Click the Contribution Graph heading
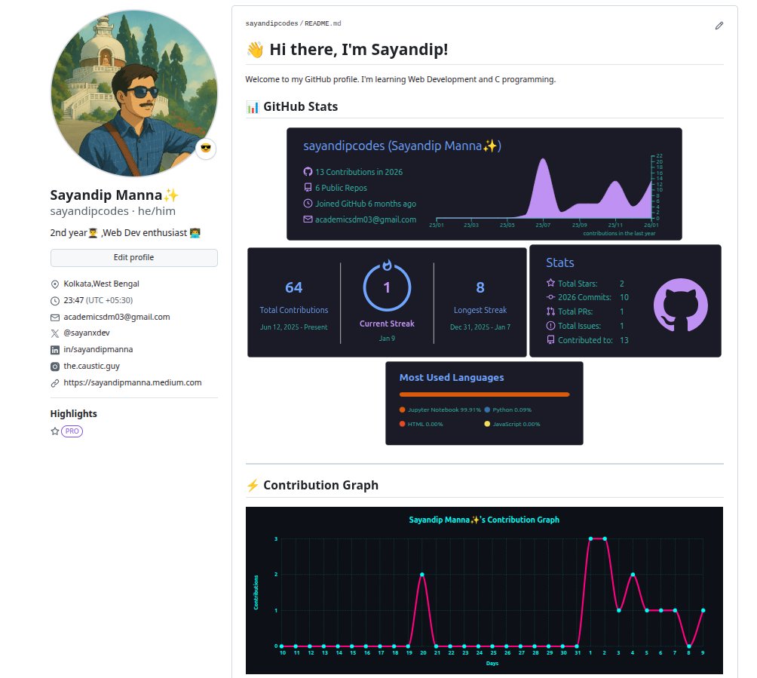 (x=320, y=486)
